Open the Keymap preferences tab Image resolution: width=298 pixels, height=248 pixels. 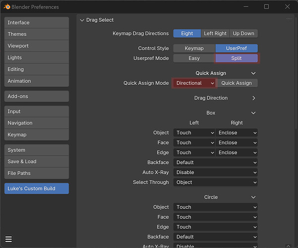pos(37,134)
